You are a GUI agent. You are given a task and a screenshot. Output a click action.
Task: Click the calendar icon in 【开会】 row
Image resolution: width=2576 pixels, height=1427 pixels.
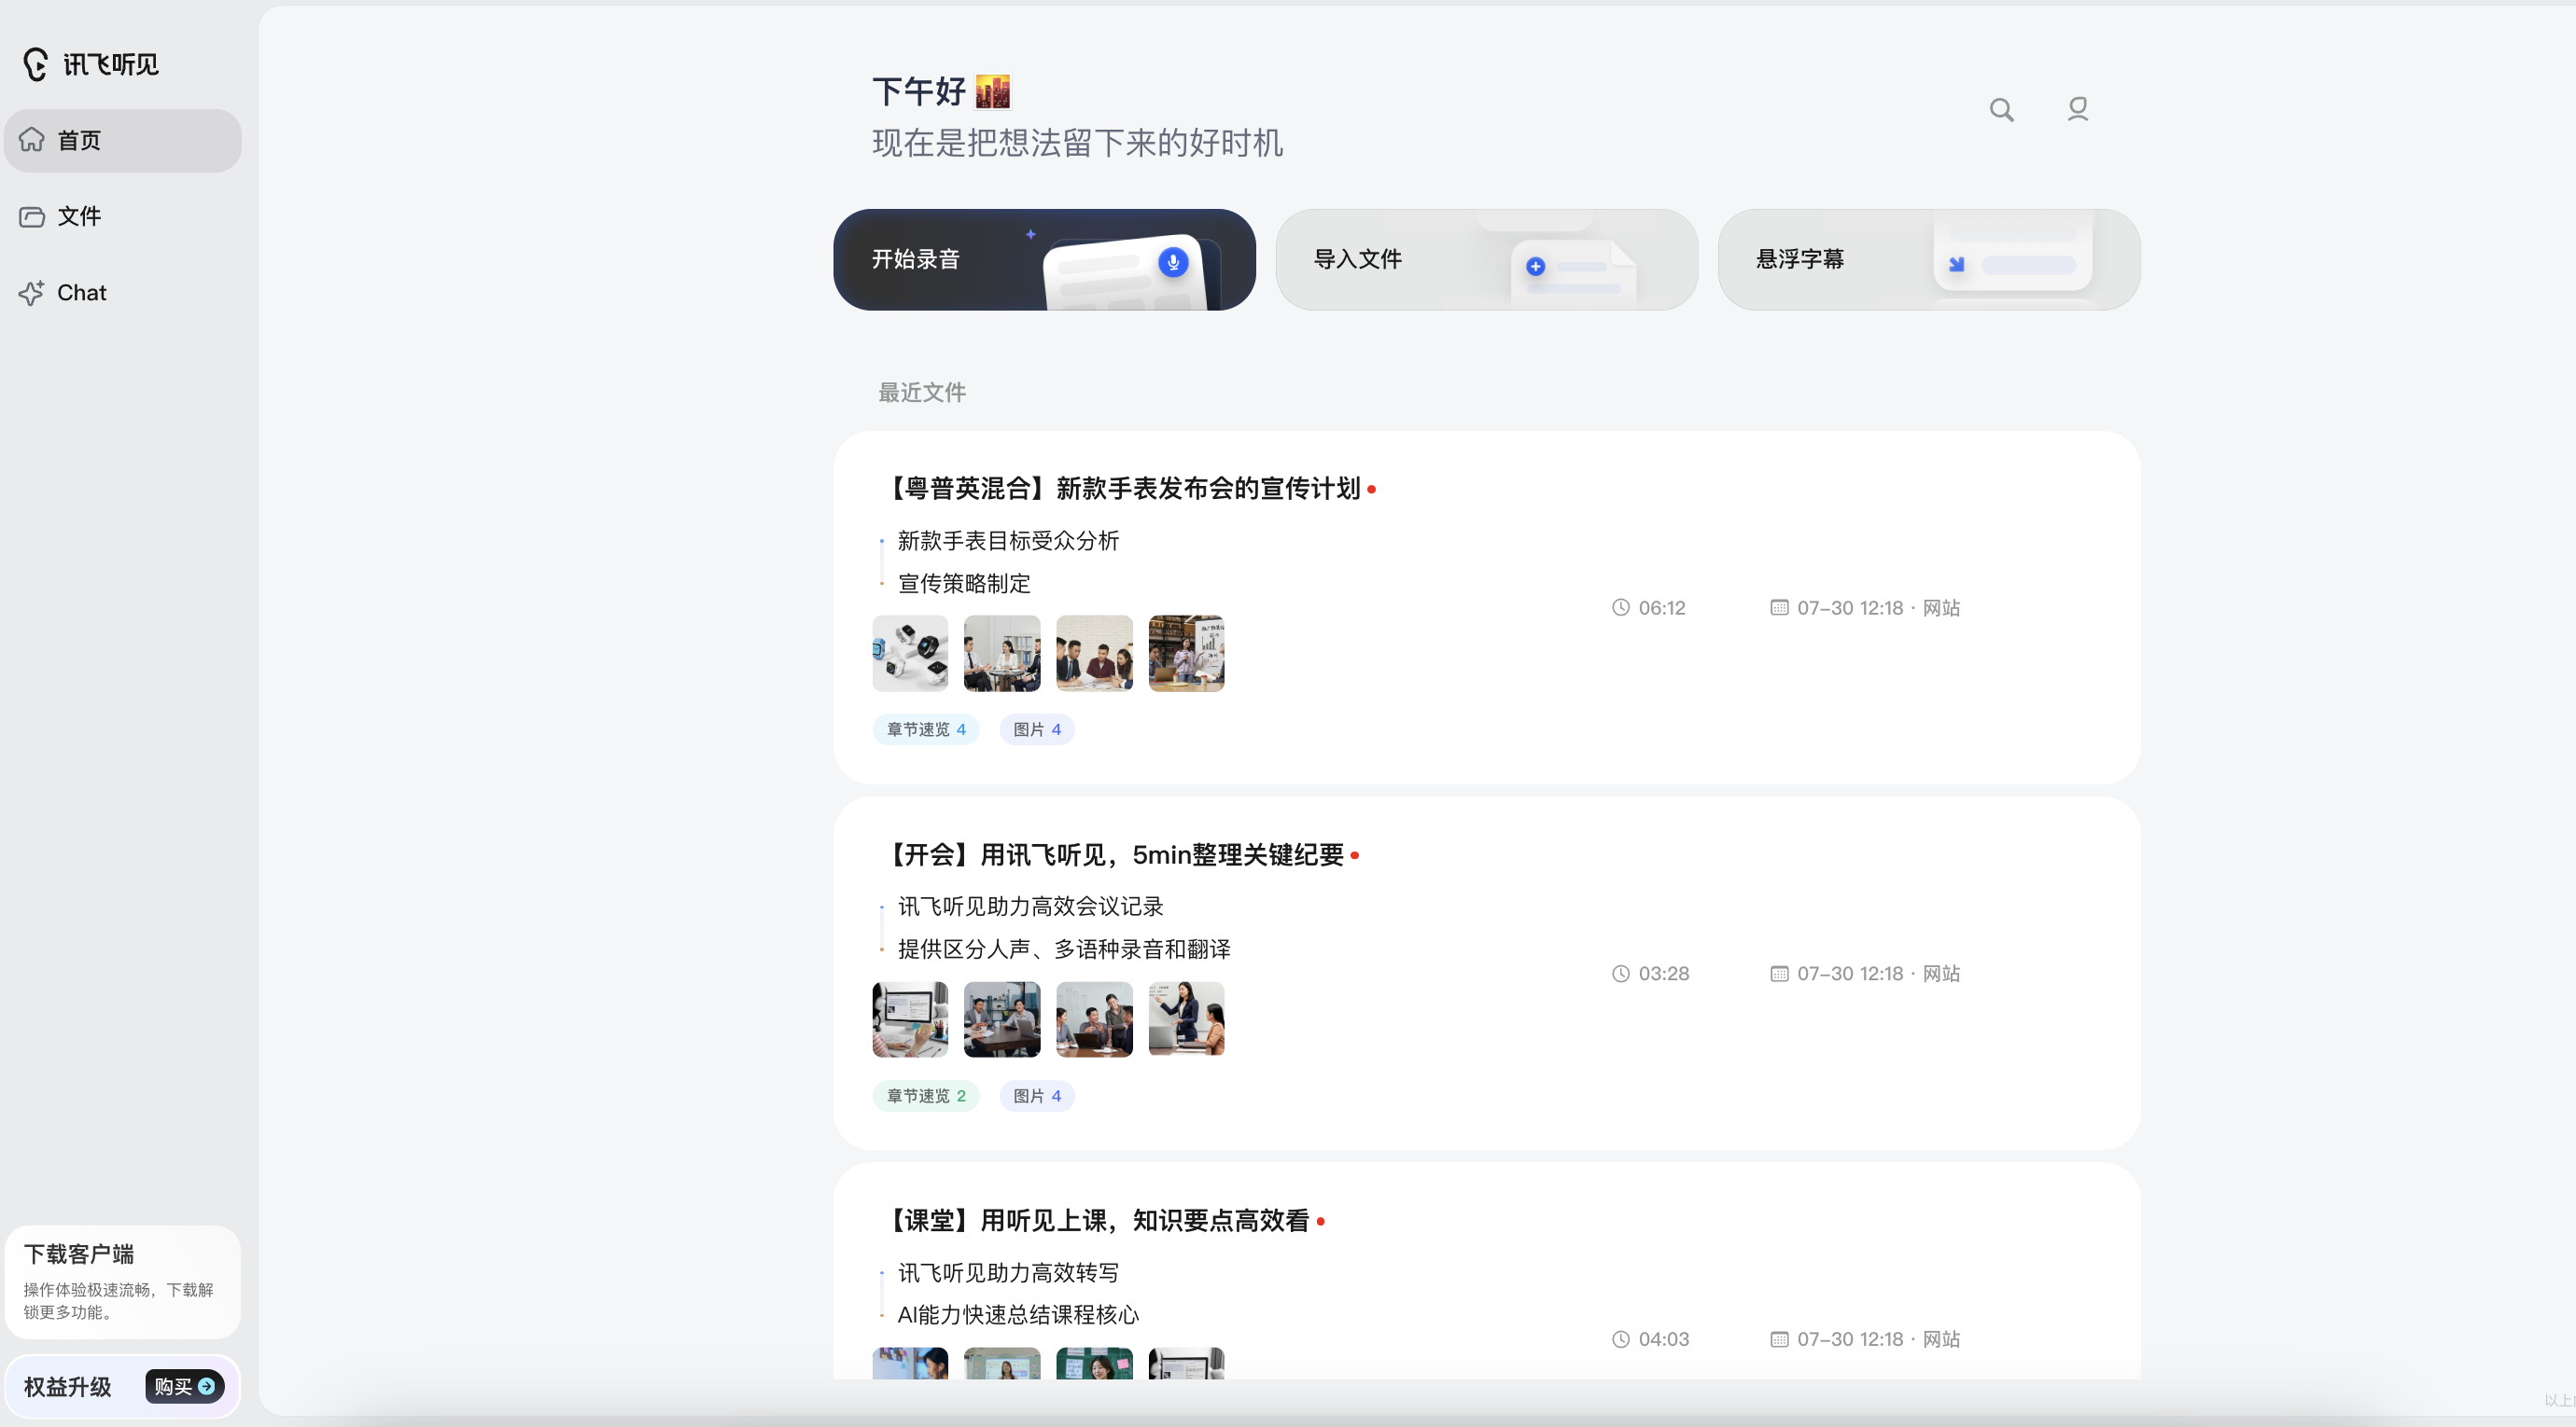[1779, 974]
